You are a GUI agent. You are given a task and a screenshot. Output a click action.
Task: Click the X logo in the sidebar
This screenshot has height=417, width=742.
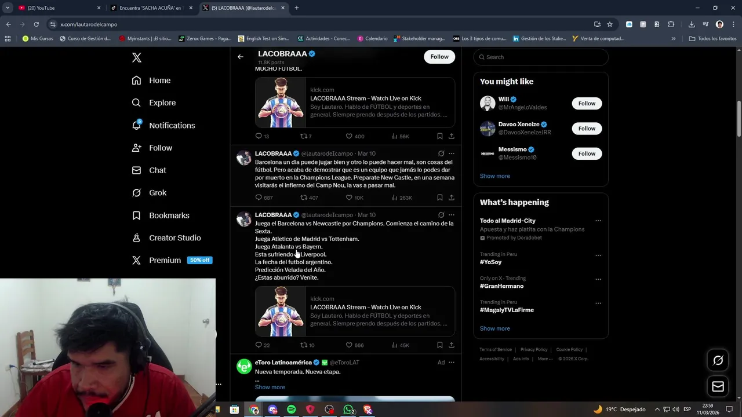[x=136, y=57]
